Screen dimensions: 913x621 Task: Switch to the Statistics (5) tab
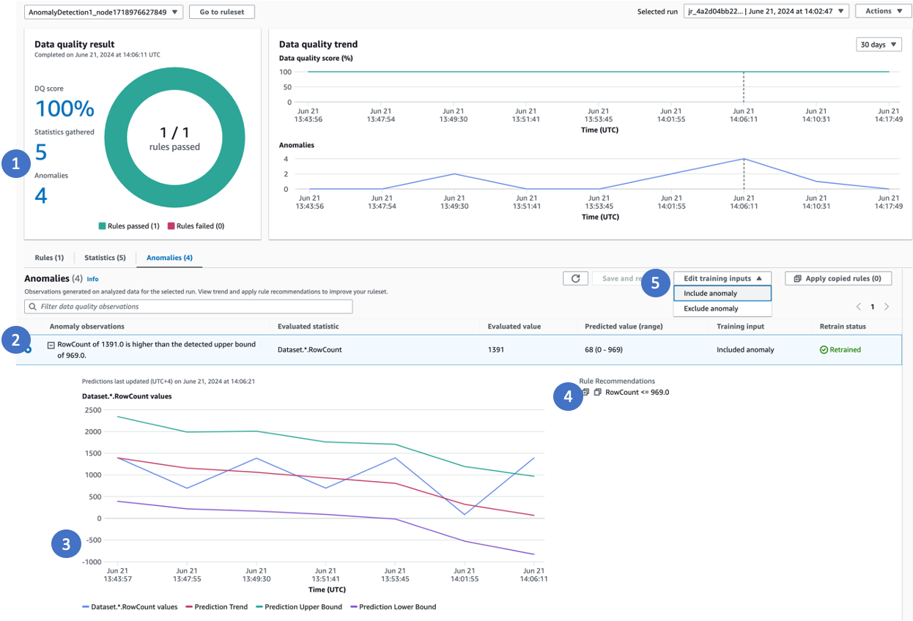[105, 258]
